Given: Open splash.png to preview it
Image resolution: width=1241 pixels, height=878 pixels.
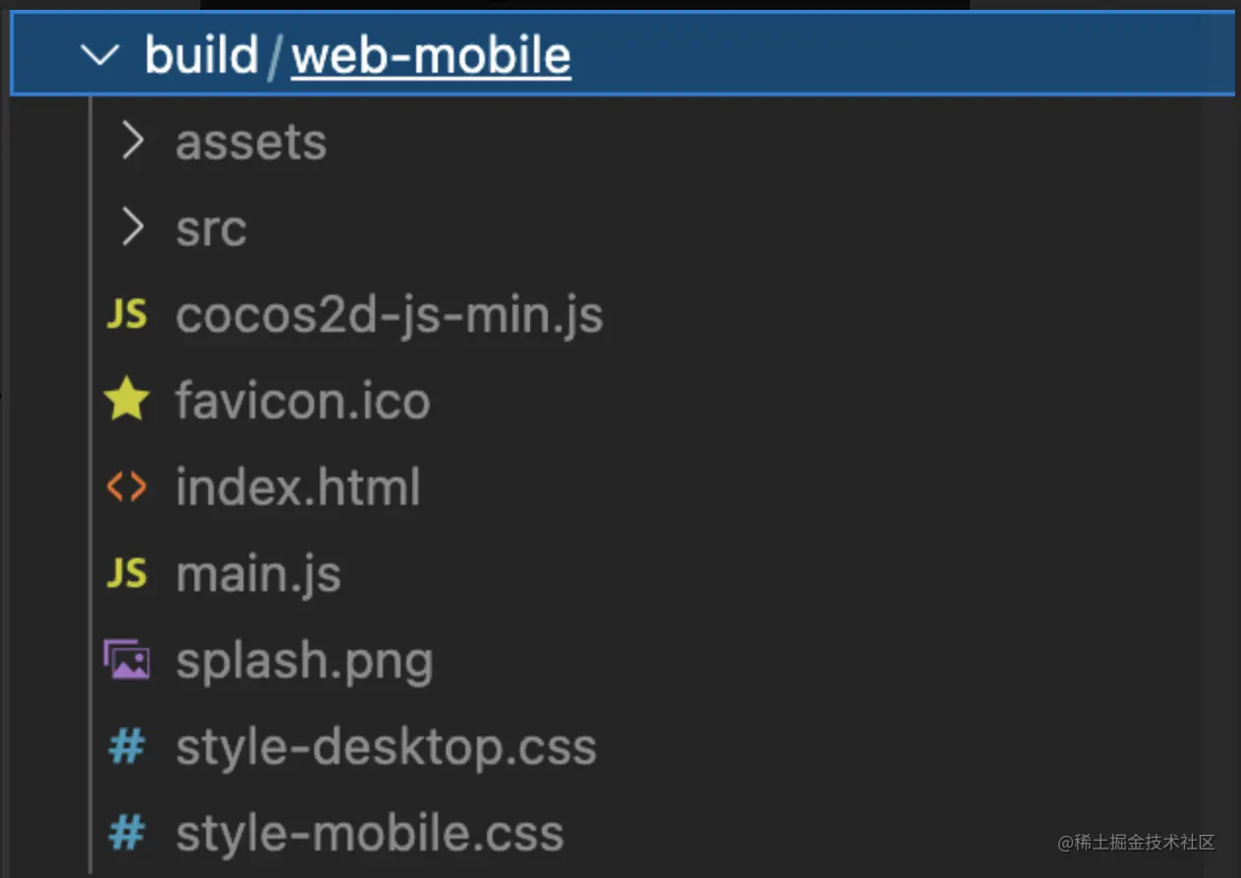Looking at the screenshot, I should (304, 659).
